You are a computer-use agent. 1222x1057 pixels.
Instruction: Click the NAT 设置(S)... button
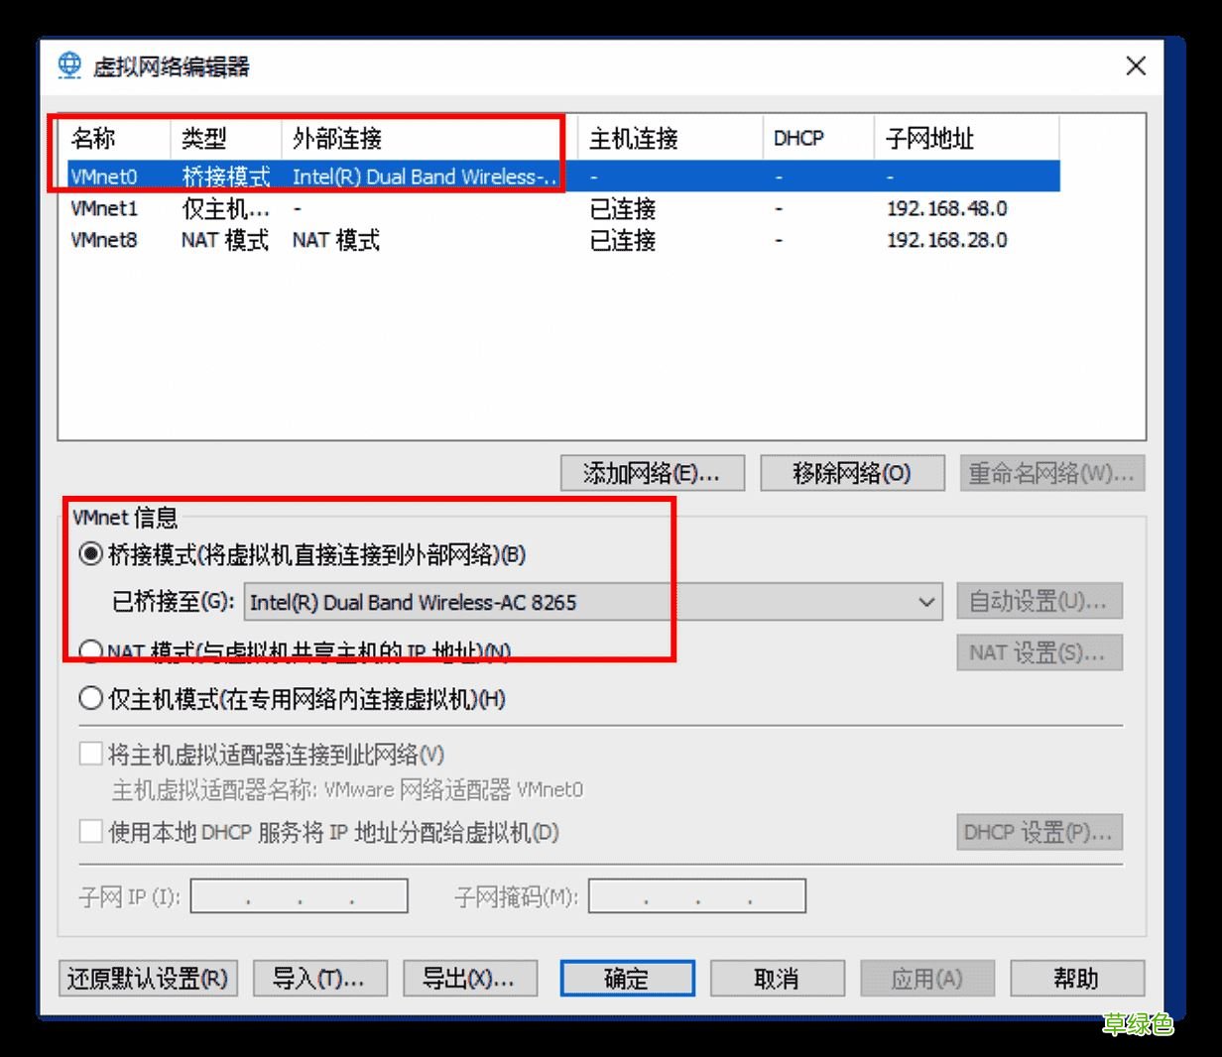tap(1039, 652)
